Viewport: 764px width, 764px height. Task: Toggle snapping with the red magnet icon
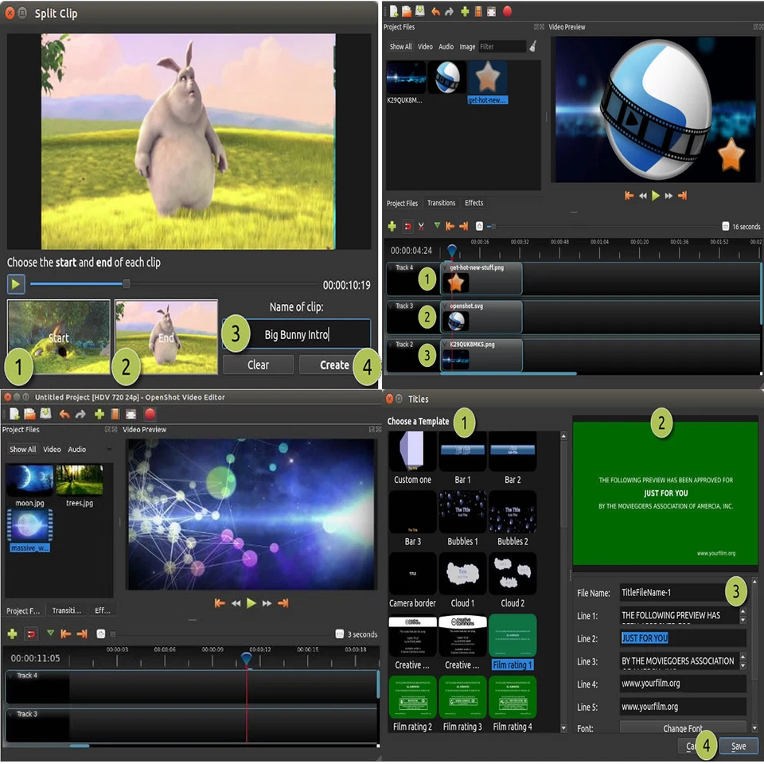pos(407,227)
